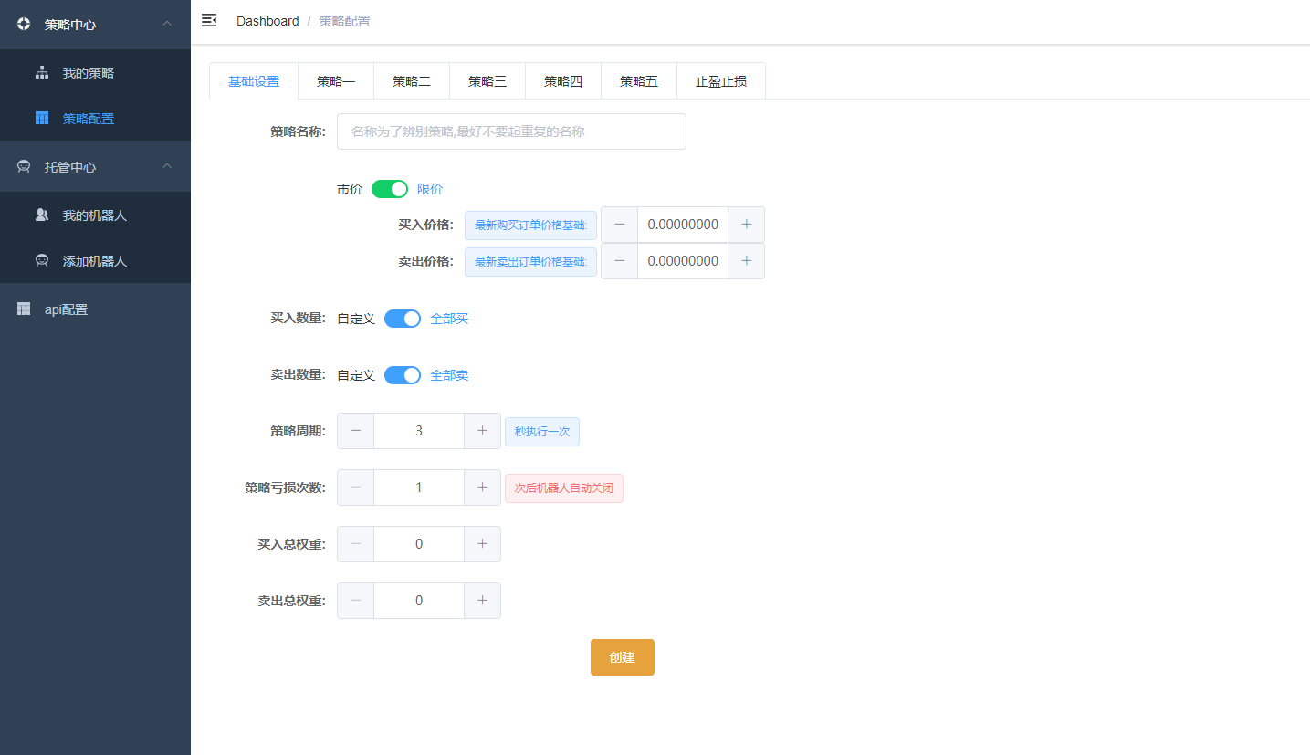Toggle the 卖出数量 自定义/全部卖 switch
The image size is (1310, 755).
403,375
